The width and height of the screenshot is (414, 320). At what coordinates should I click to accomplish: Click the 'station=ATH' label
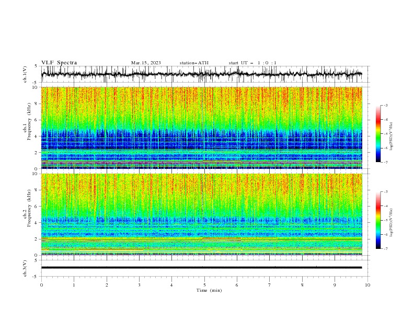pyautogui.click(x=194, y=63)
